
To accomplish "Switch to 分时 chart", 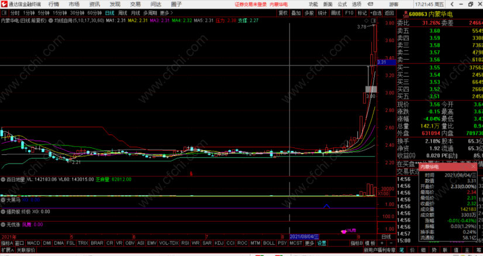I will [15, 13].
